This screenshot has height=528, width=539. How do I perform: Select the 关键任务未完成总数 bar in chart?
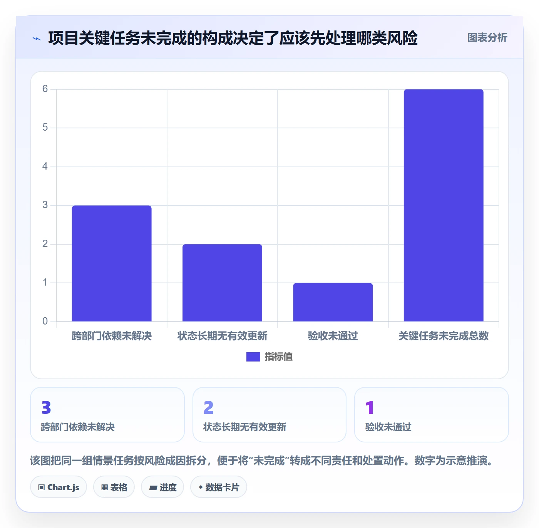click(x=444, y=205)
